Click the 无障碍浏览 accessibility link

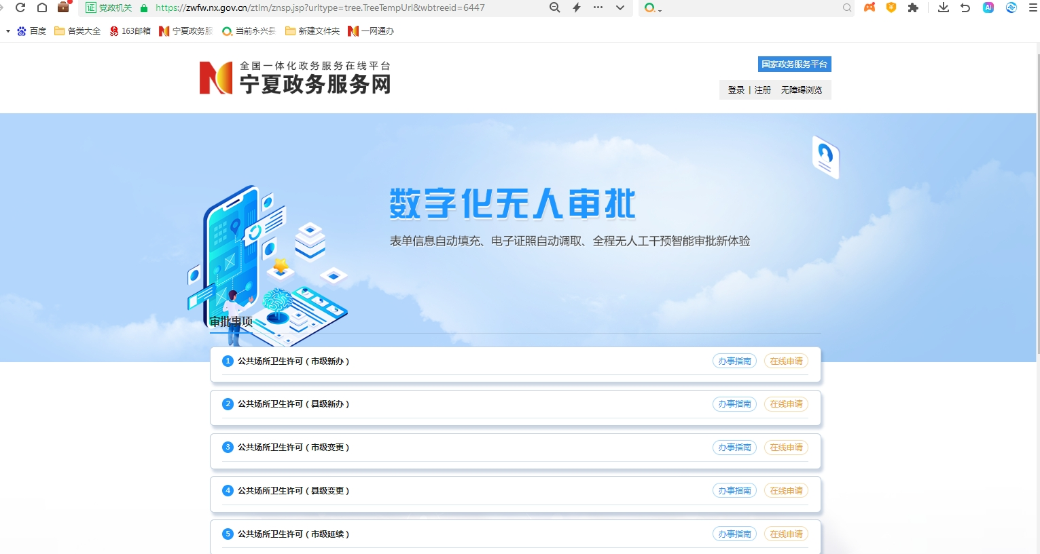801,90
